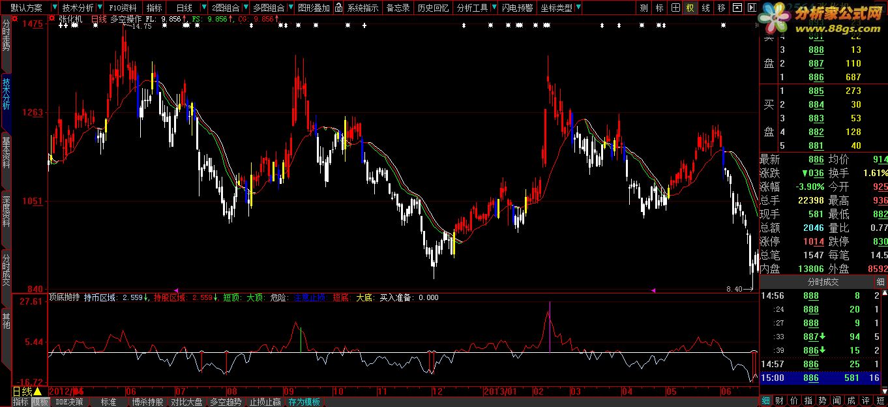Select the 势 trend bottom tab
Image resolution: width=888 pixels, height=407 pixels.
click(x=822, y=400)
